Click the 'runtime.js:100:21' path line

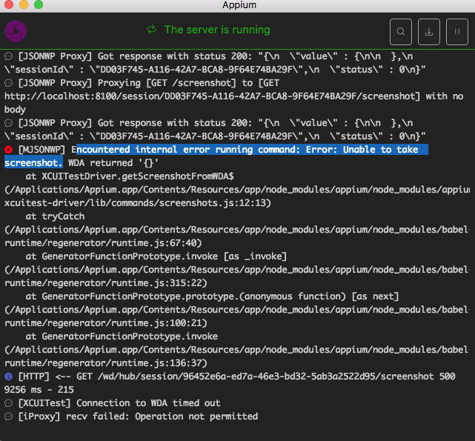click(x=106, y=323)
